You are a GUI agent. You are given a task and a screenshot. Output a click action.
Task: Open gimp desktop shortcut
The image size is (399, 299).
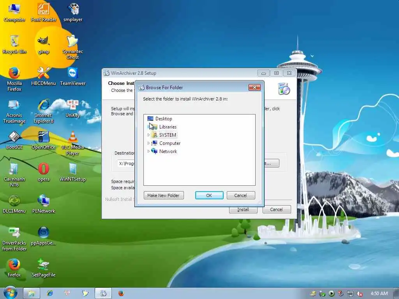[44, 44]
